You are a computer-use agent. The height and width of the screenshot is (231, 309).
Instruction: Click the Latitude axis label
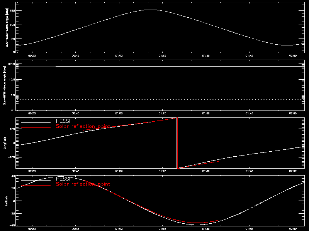7,201
